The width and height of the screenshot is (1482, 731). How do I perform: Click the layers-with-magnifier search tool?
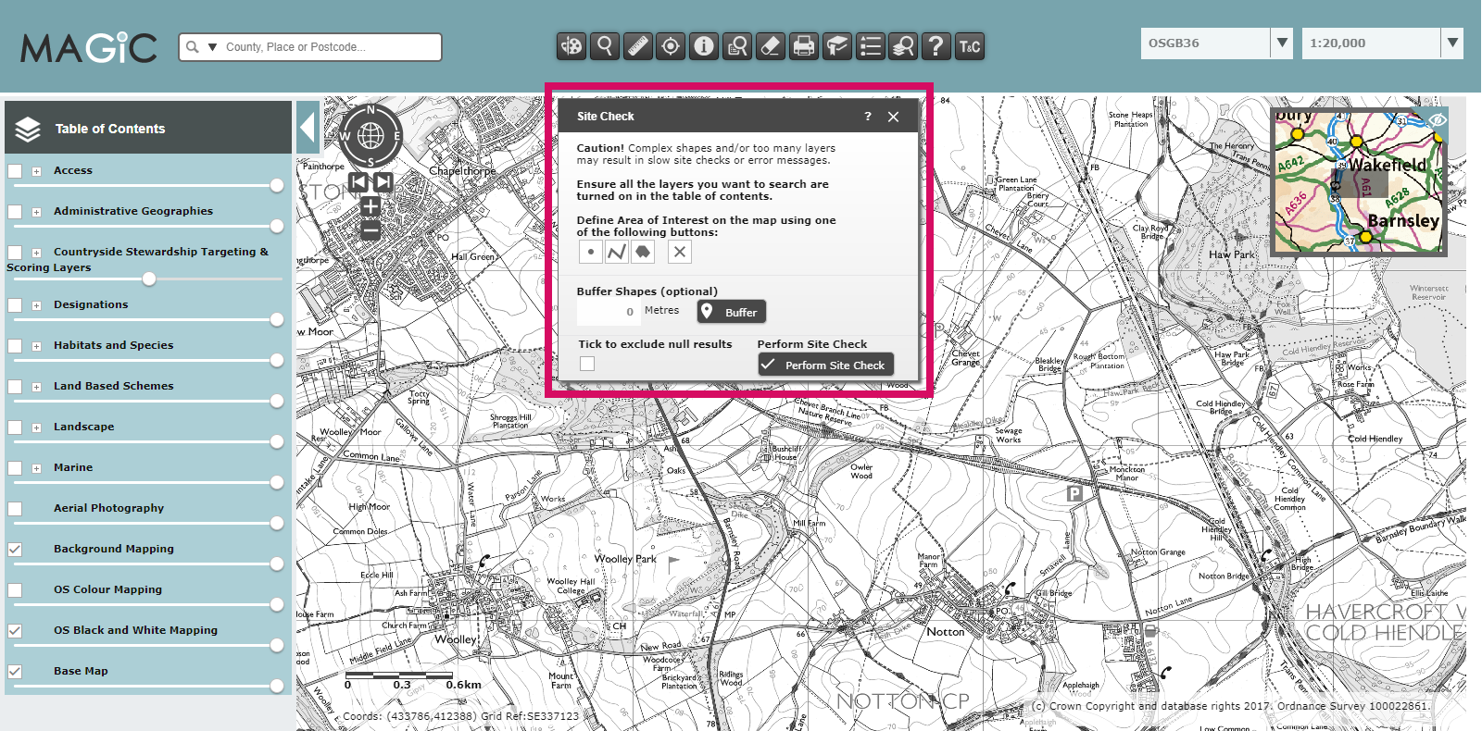click(903, 45)
